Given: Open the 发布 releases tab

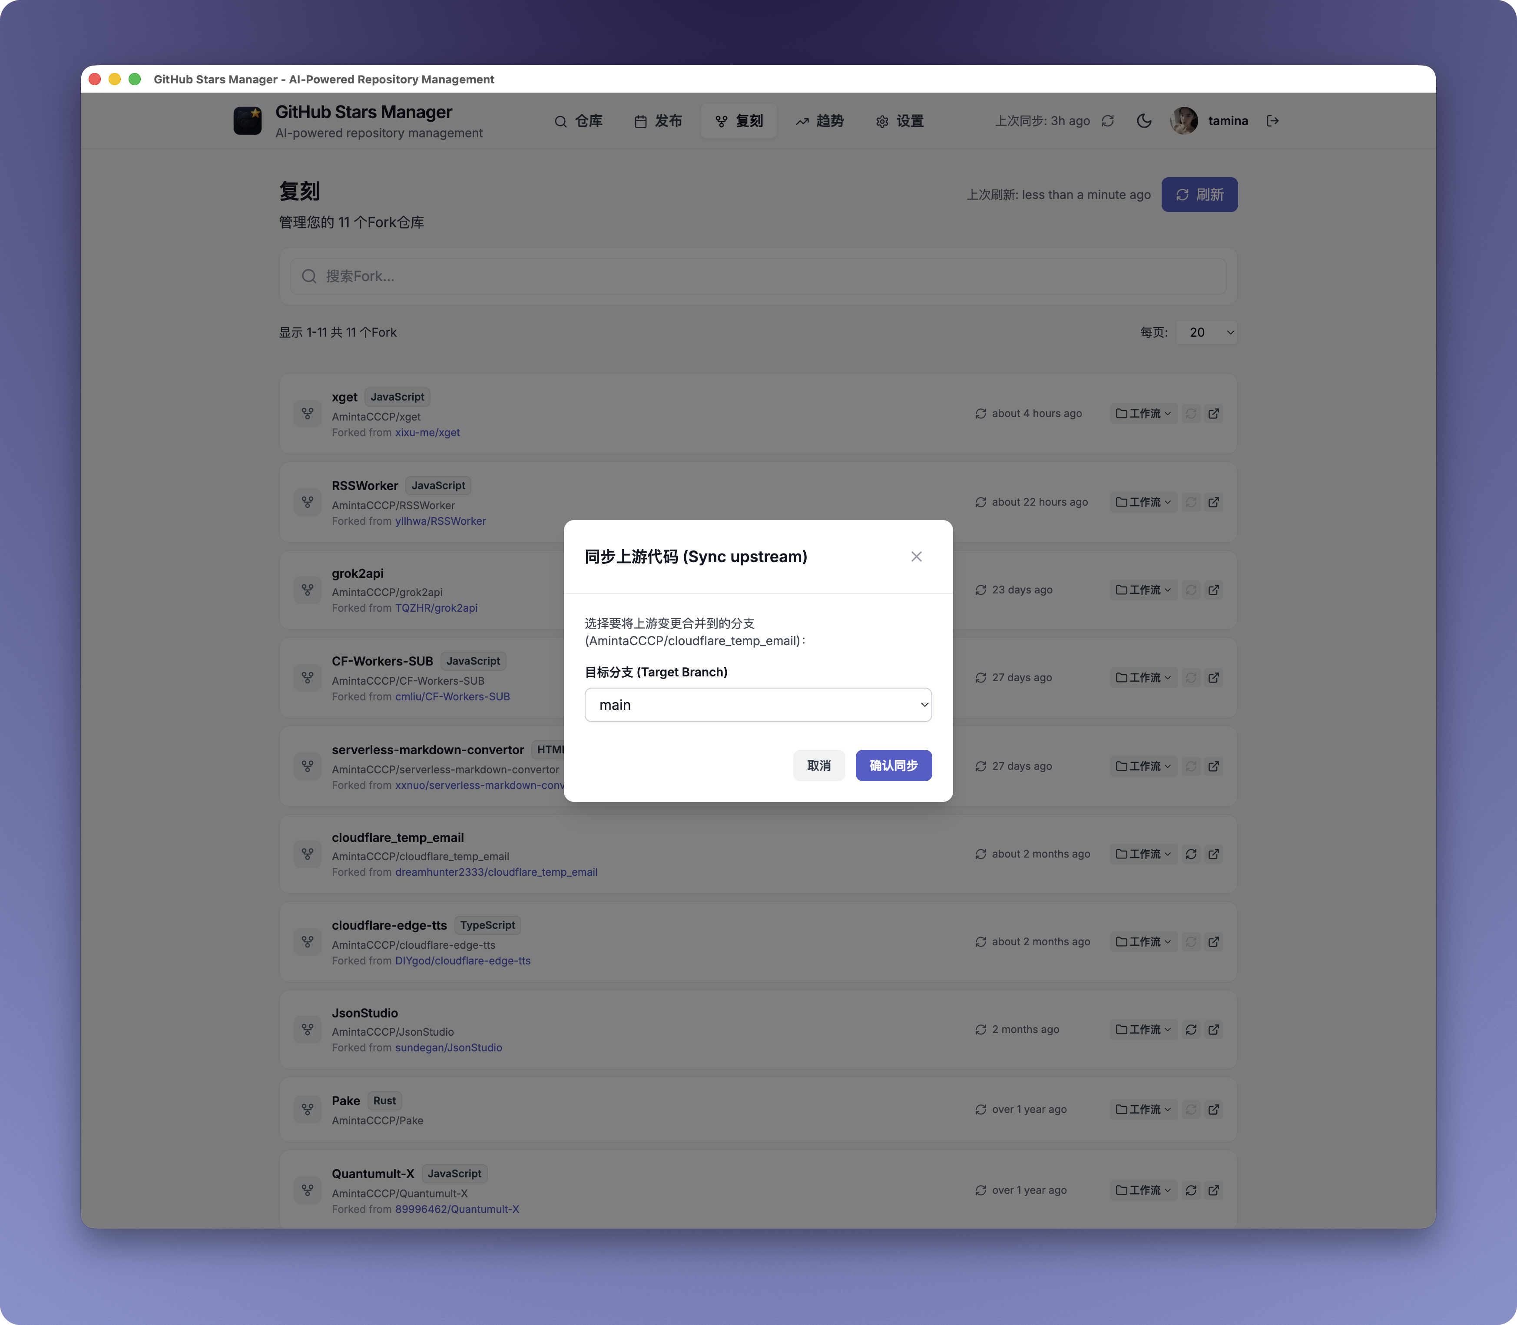Looking at the screenshot, I should click(659, 121).
